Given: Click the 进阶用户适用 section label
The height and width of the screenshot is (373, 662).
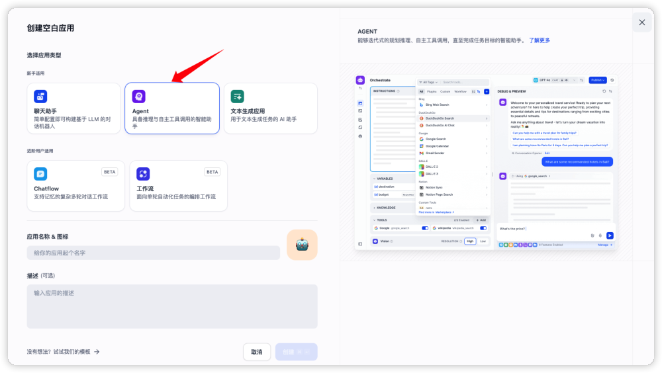Looking at the screenshot, I should click(x=40, y=151).
